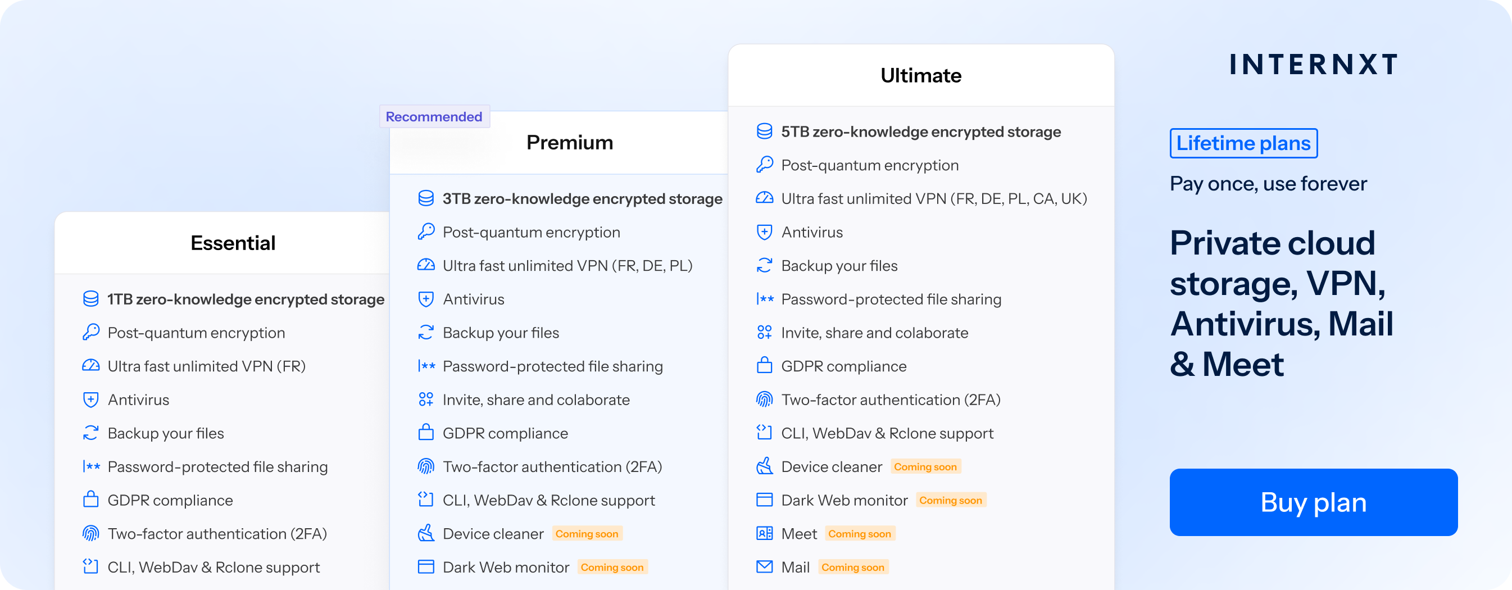Click the fingerprint 2FA icon in Essential
Viewport: 1512px width, 590px height.
[x=91, y=534]
